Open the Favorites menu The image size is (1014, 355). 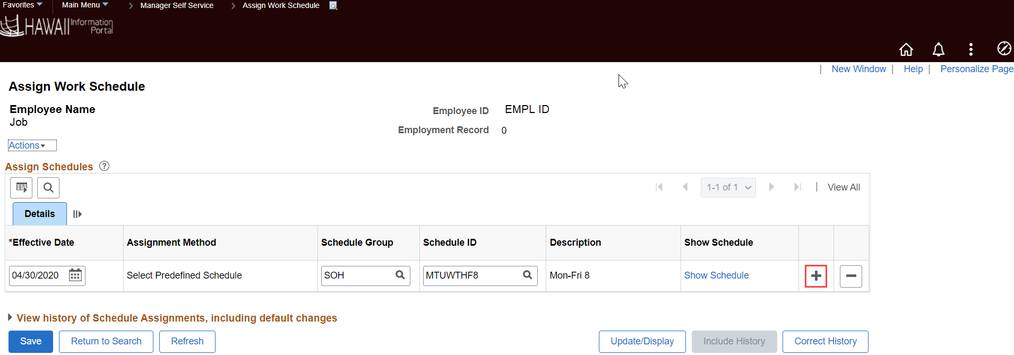coord(20,5)
